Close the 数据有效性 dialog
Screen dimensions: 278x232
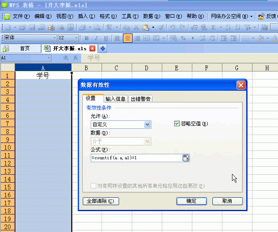click(x=241, y=85)
